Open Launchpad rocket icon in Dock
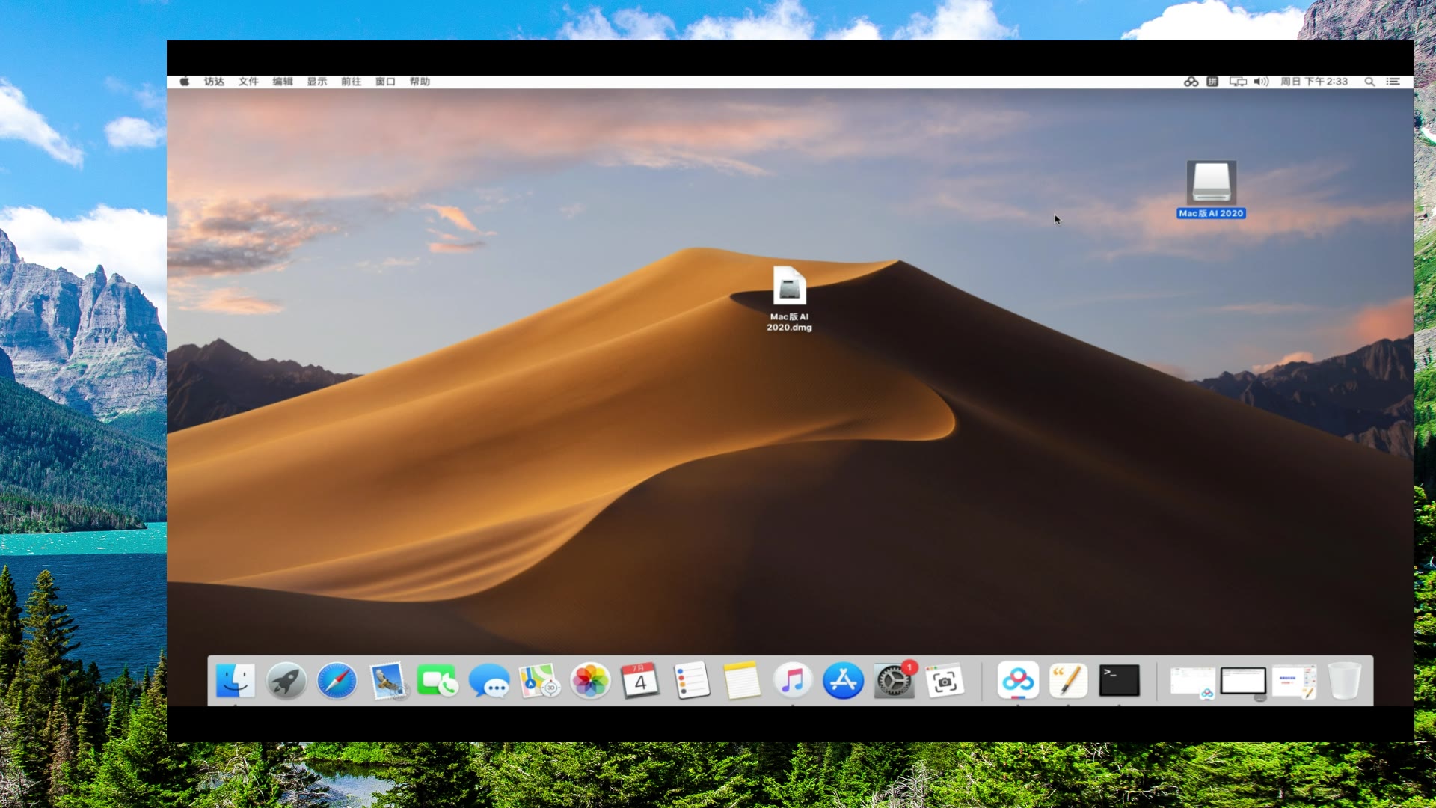 (x=286, y=681)
